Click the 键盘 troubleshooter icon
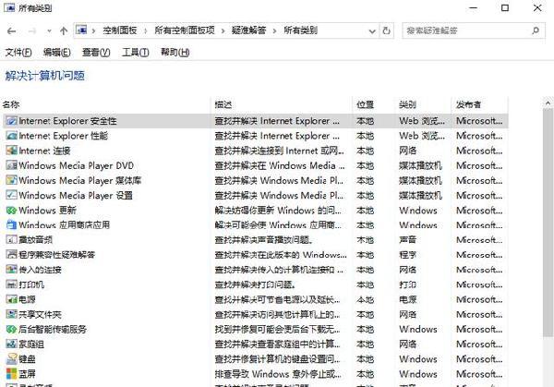The height and width of the screenshot is (387, 554). point(11,358)
